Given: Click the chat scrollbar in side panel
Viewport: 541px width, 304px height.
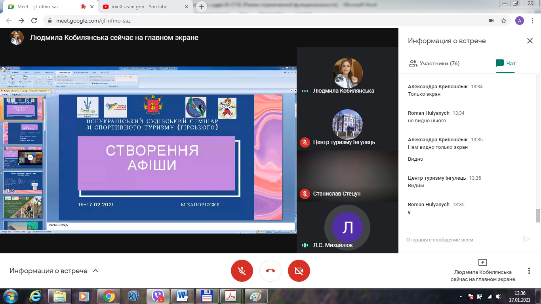Looking at the screenshot, I should (x=537, y=215).
